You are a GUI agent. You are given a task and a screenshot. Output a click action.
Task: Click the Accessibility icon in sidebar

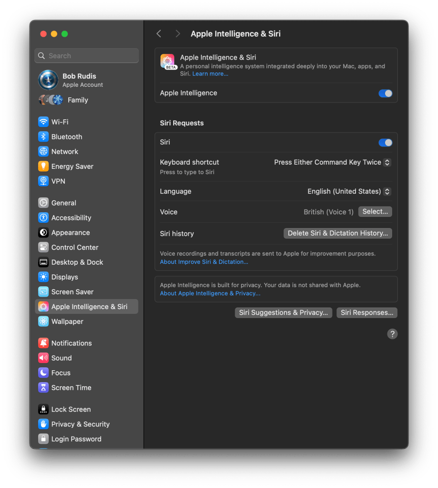click(43, 218)
